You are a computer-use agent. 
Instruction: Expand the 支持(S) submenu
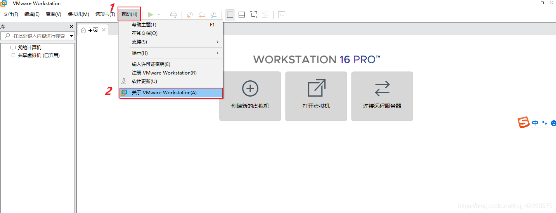[171, 42]
